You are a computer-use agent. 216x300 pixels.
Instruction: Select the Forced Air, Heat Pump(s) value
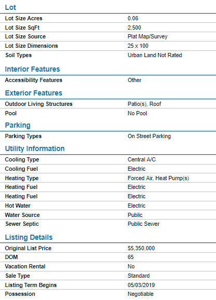click(x=159, y=179)
